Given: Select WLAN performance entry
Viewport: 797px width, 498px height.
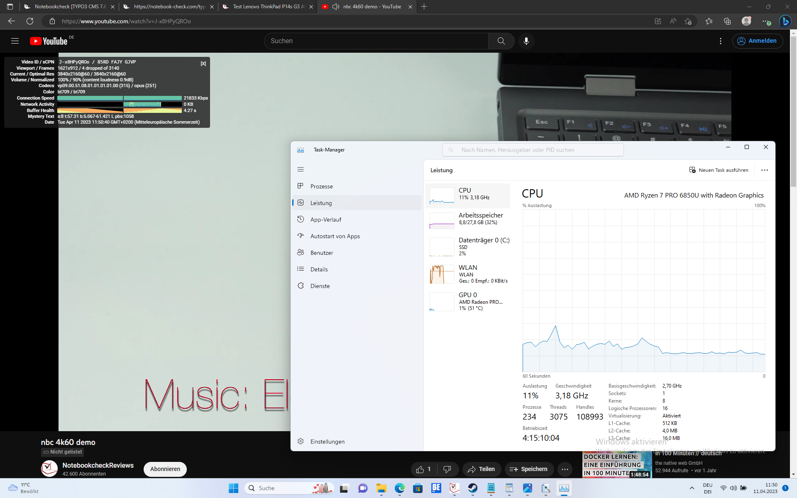Looking at the screenshot, I should coord(468,274).
